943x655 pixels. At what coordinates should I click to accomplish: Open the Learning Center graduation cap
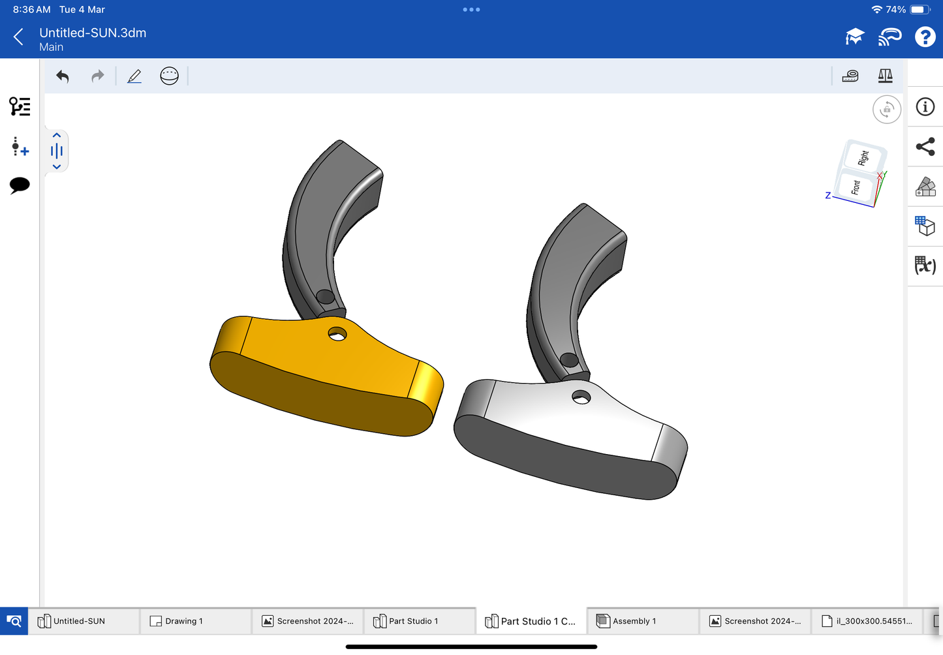click(x=854, y=37)
